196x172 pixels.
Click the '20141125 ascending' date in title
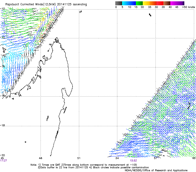click(x=72, y=4)
